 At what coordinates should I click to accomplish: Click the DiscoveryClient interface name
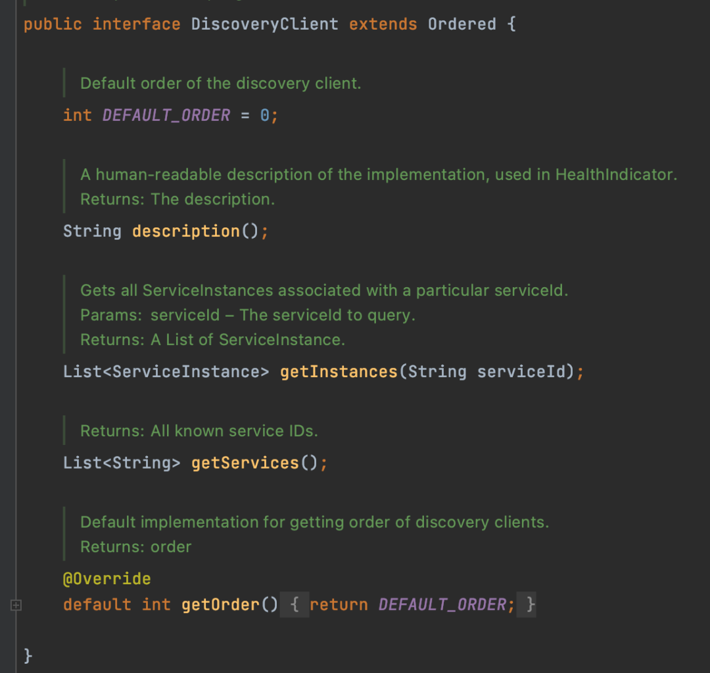[264, 24]
